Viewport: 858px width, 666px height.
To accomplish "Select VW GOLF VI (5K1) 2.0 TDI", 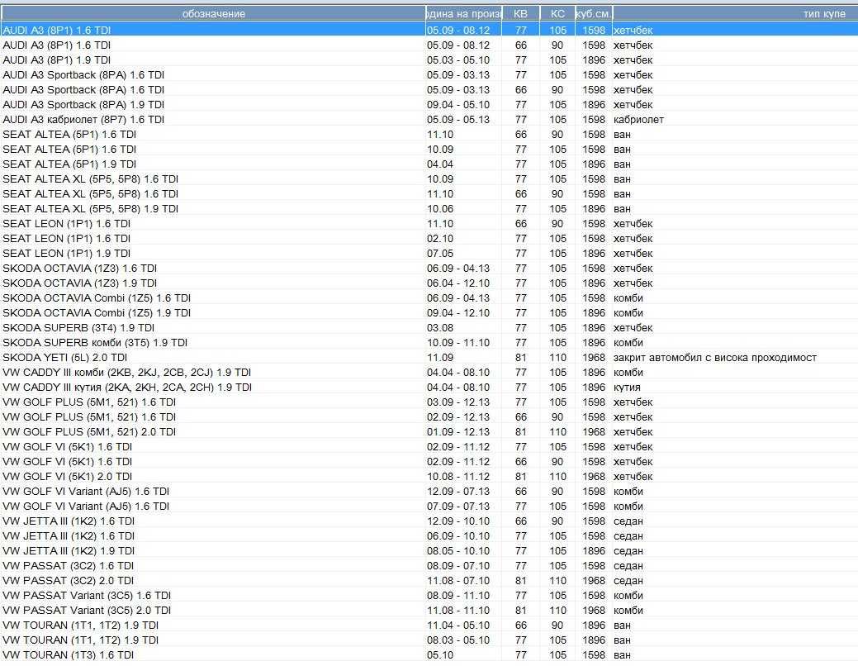I will point(429,477).
